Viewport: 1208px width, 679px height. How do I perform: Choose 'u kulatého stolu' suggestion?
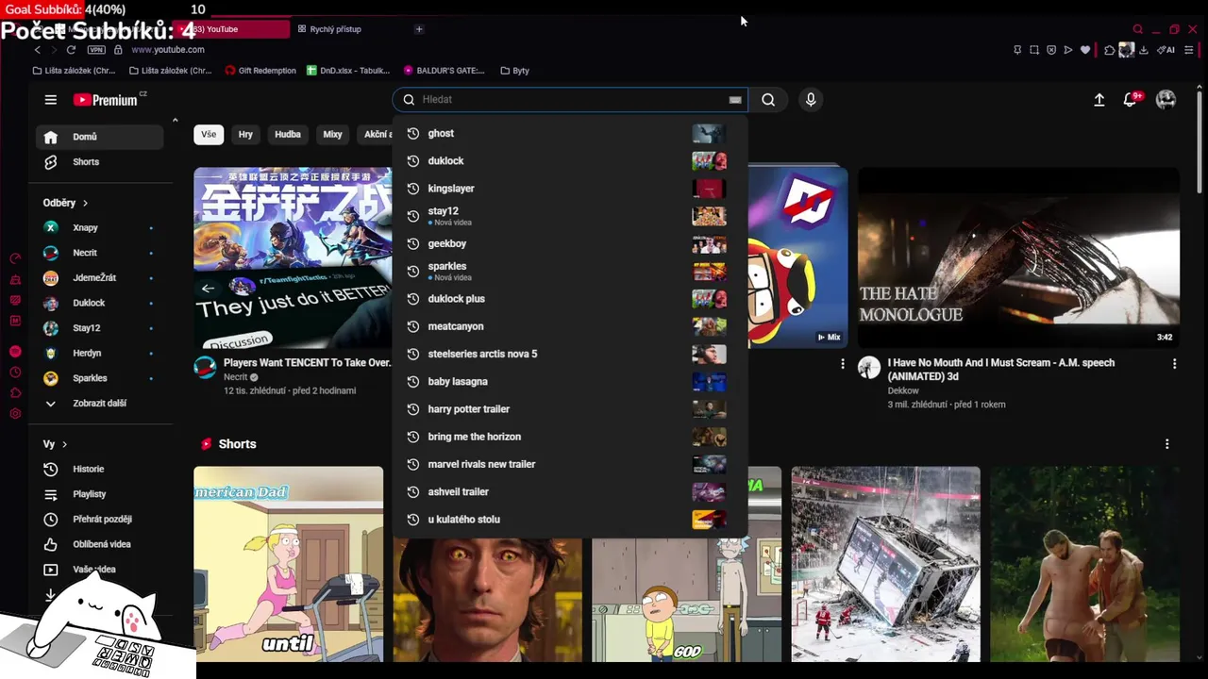click(570, 520)
